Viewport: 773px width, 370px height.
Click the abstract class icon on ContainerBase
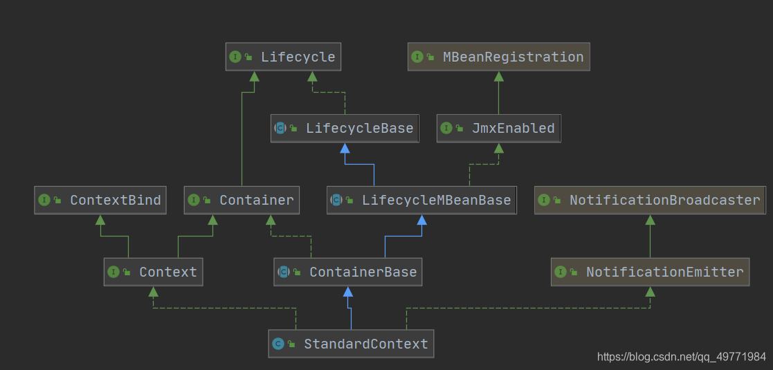(284, 272)
